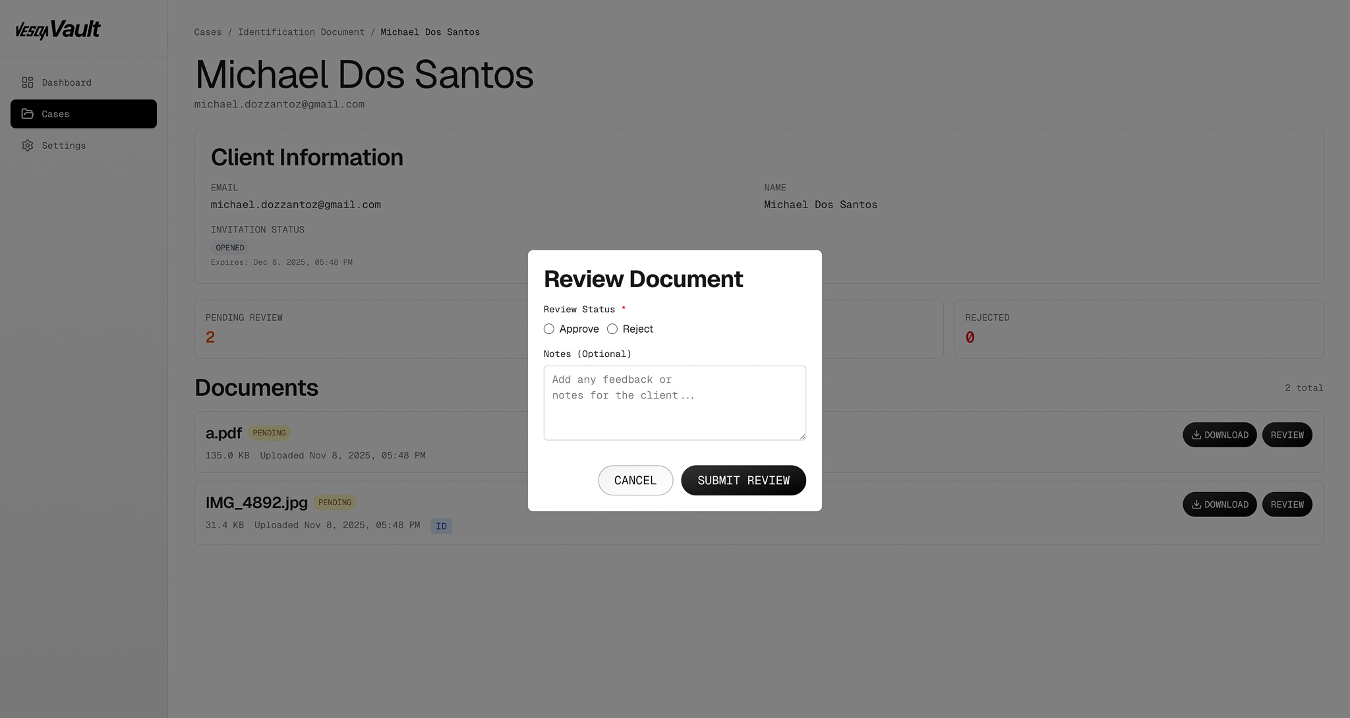Click the CANCEL button in the dialog
The height and width of the screenshot is (718, 1350).
pos(635,480)
